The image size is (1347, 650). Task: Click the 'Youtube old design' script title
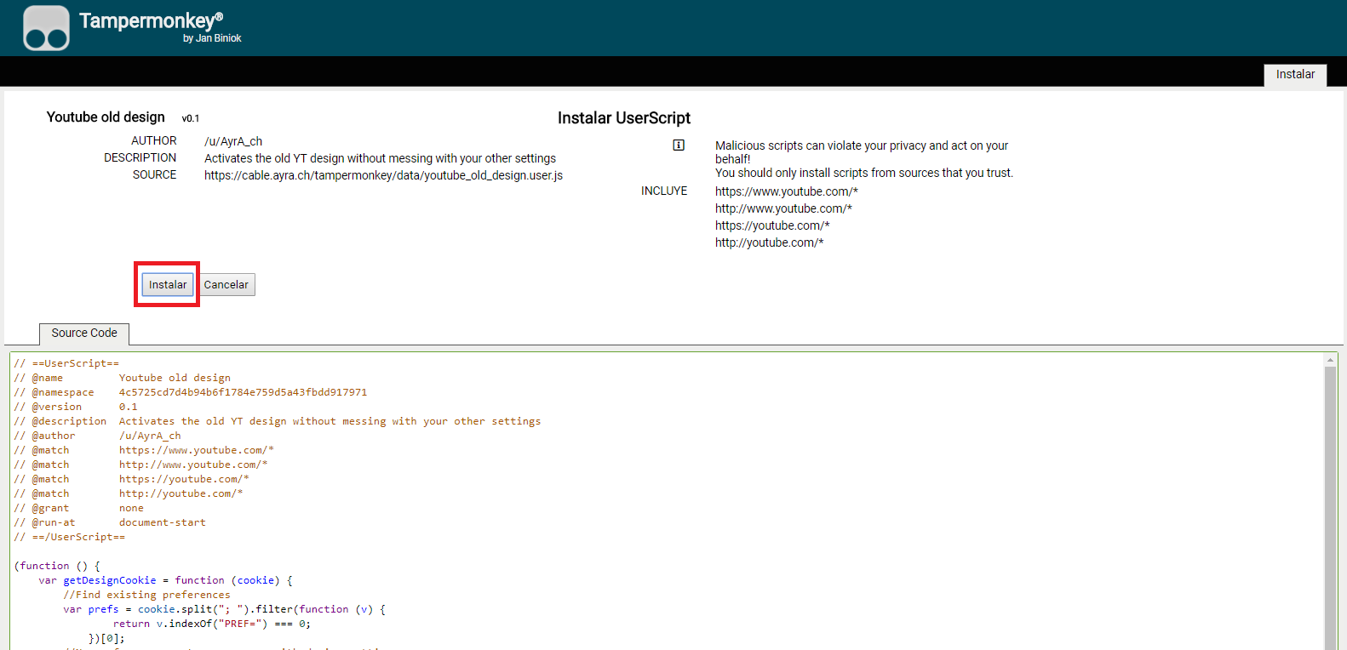point(106,117)
